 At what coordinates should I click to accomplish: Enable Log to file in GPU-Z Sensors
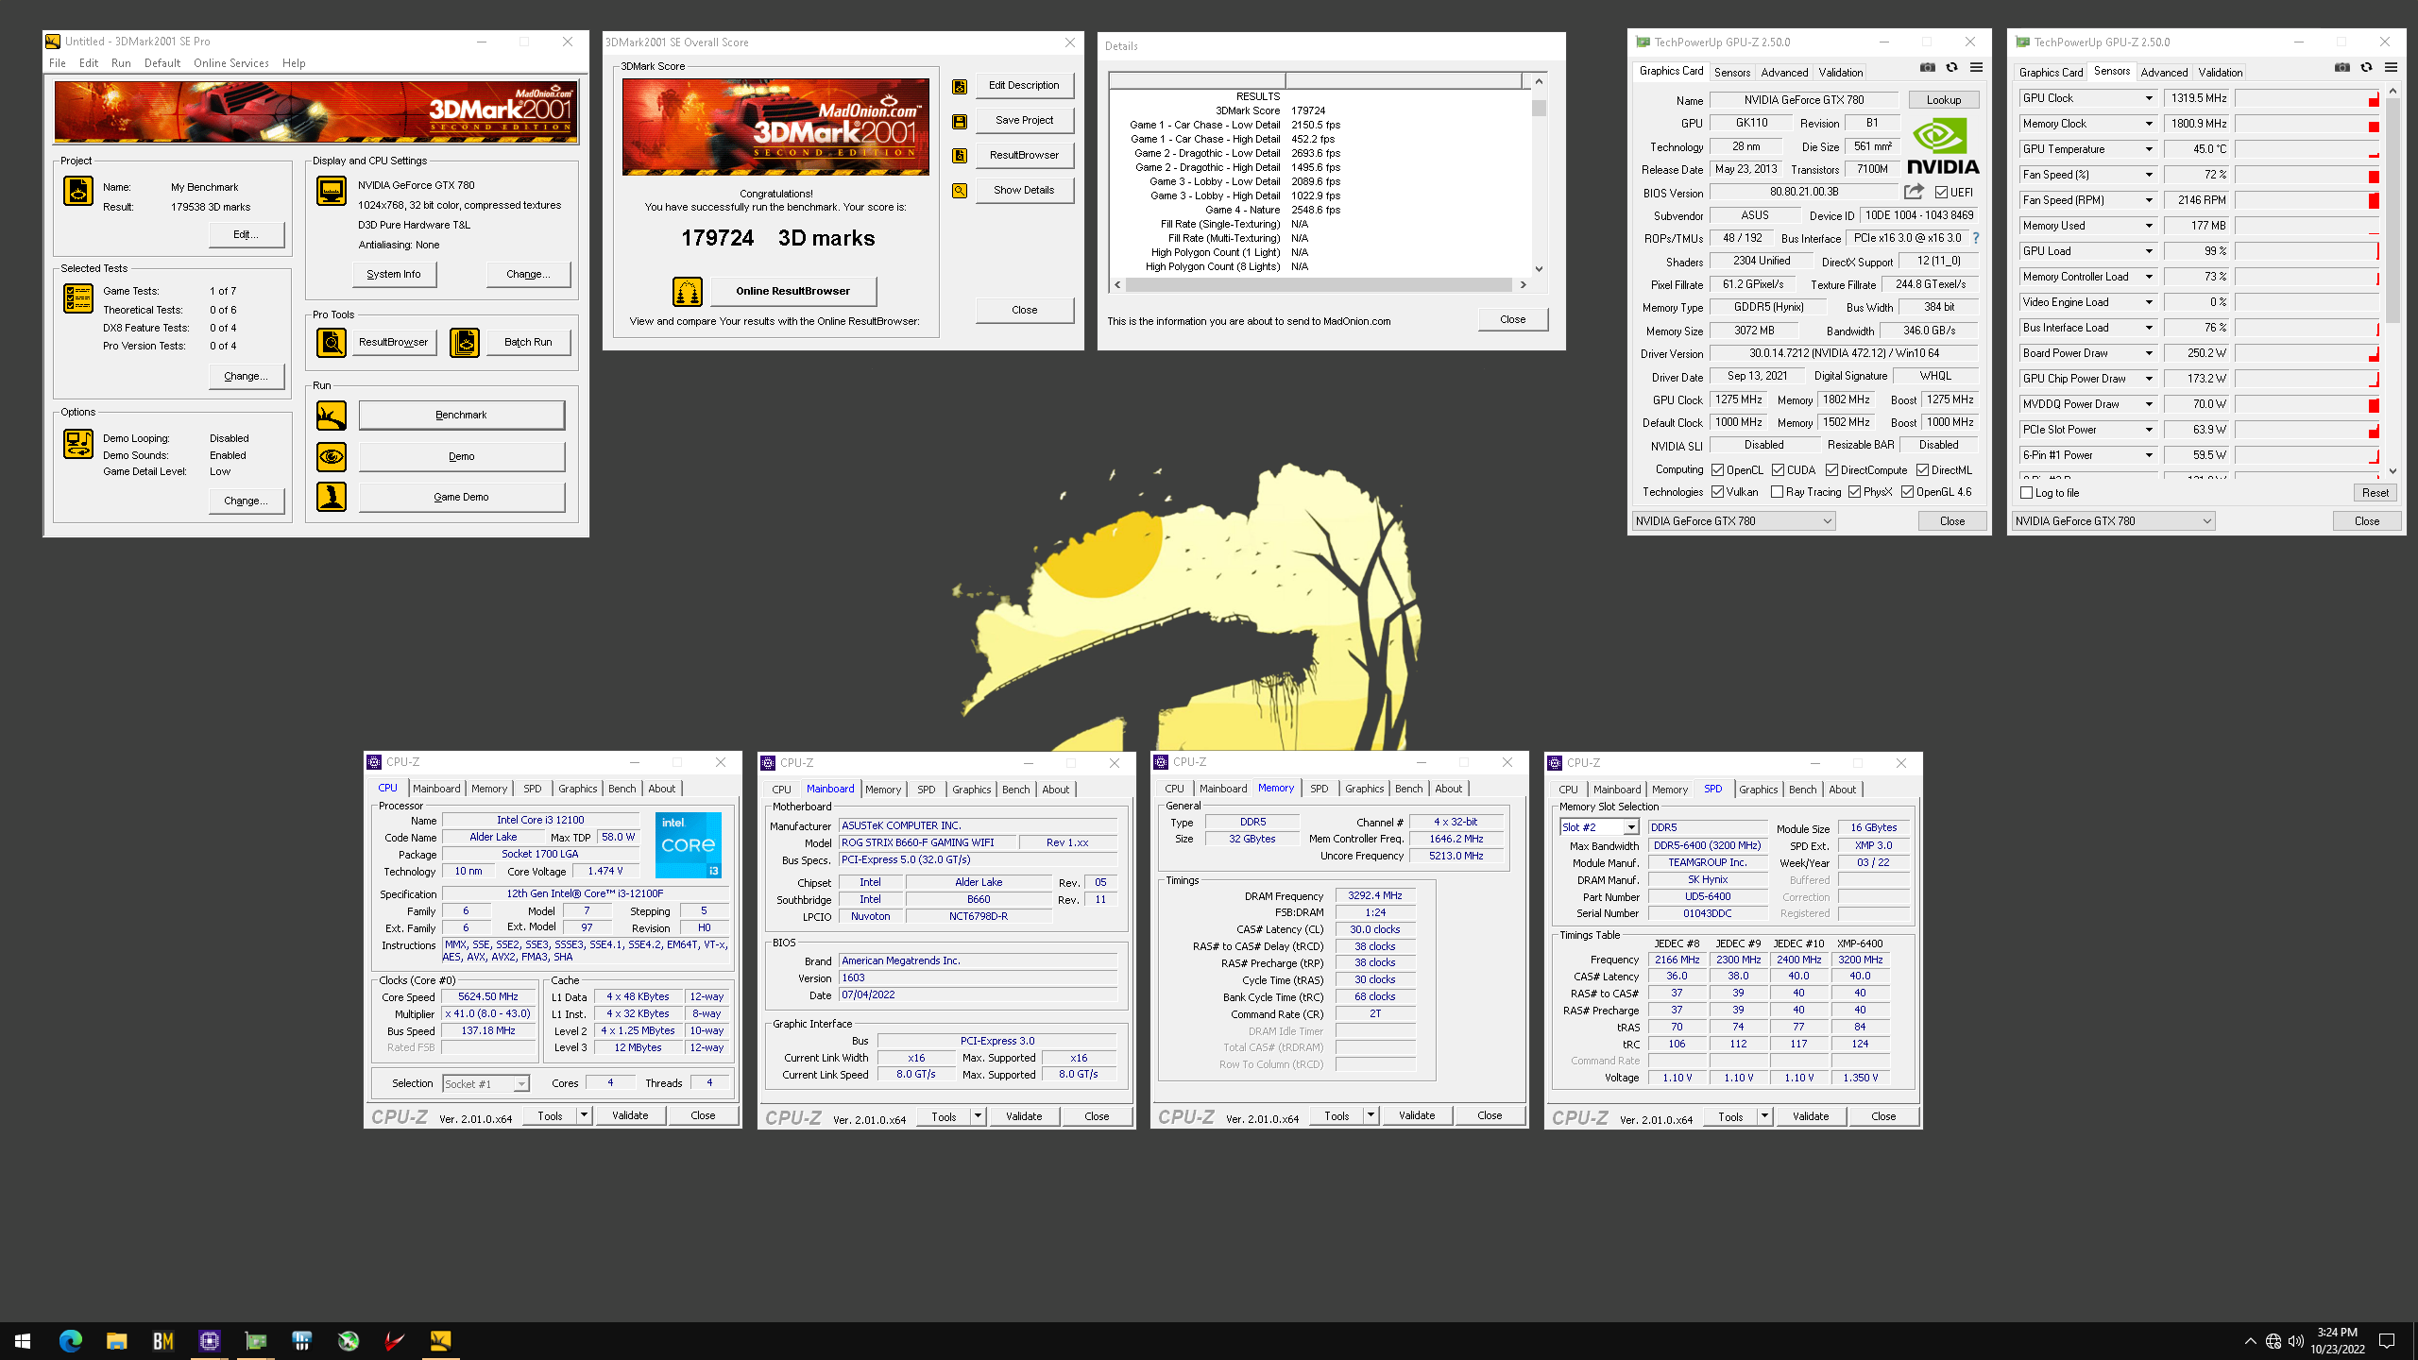point(2026,493)
